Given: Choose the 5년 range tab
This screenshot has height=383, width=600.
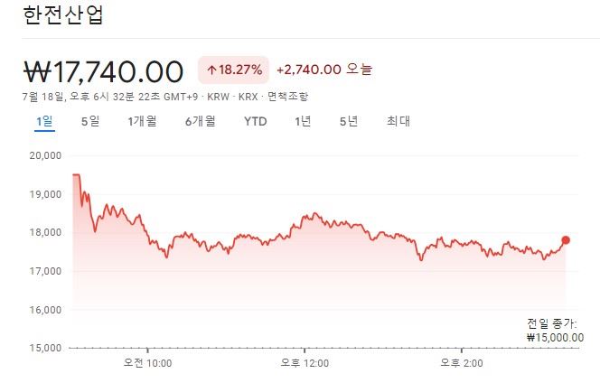Looking at the screenshot, I should click(349, 121).
